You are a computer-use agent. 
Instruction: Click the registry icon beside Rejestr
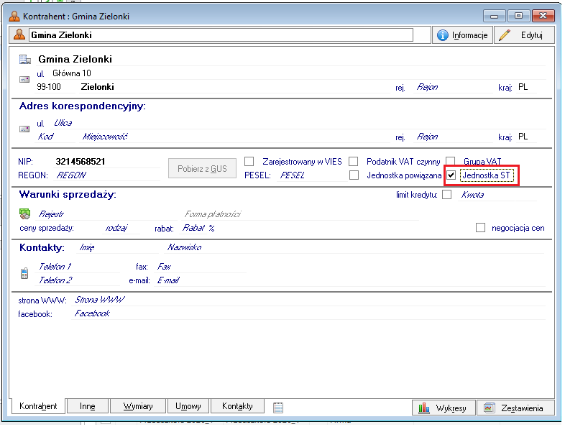(24, 213)
